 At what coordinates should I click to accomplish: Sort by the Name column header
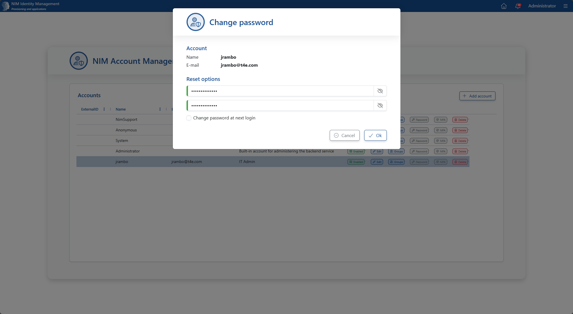tap(121, 109)
